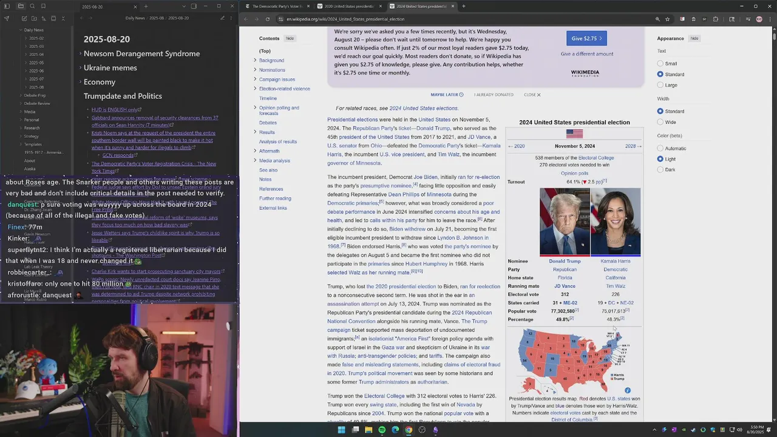Image resolution: width=777 pixels, height=437 pixels.
Task: Select Dark color mode
Action: point(660,169)
